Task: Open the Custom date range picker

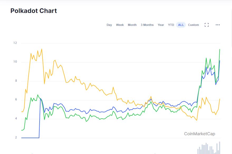Action: pos(193,25)
